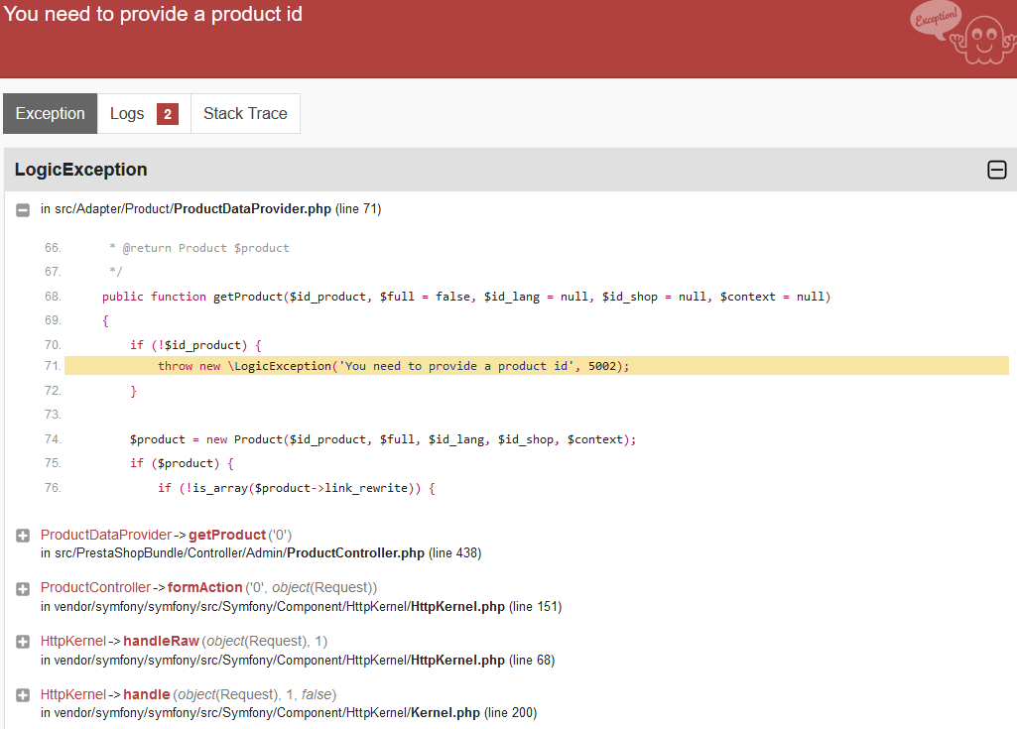Open the Stack Trace tab
Image resolution: width=1017 pixels, height=729 pixels.
coord(245,113)
